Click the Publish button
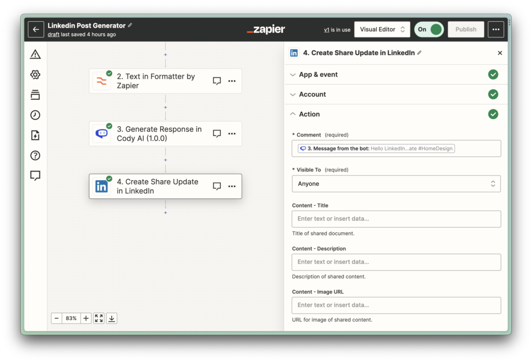Image resolution: width=532 pixels, height=362 pixels. coord(466,30)
